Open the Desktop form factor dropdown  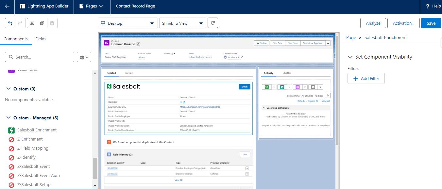point(128,23)
